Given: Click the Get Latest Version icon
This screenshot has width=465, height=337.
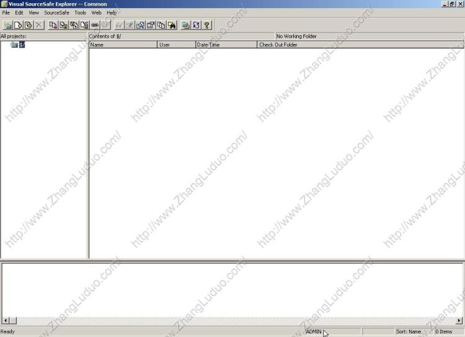Looking at the screenshot, I should (53, 25).
